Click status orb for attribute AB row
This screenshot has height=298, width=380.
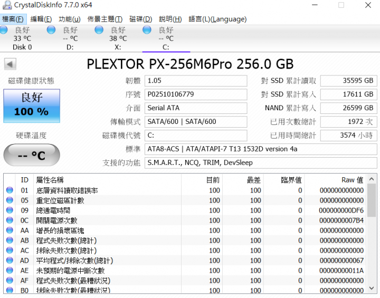pyautogui.click(x=9, y=241)
